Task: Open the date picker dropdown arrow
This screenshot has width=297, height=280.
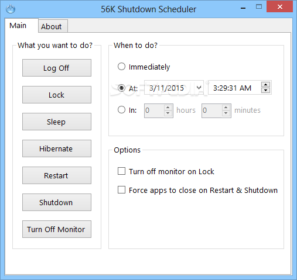Action: tap(199, 88)
